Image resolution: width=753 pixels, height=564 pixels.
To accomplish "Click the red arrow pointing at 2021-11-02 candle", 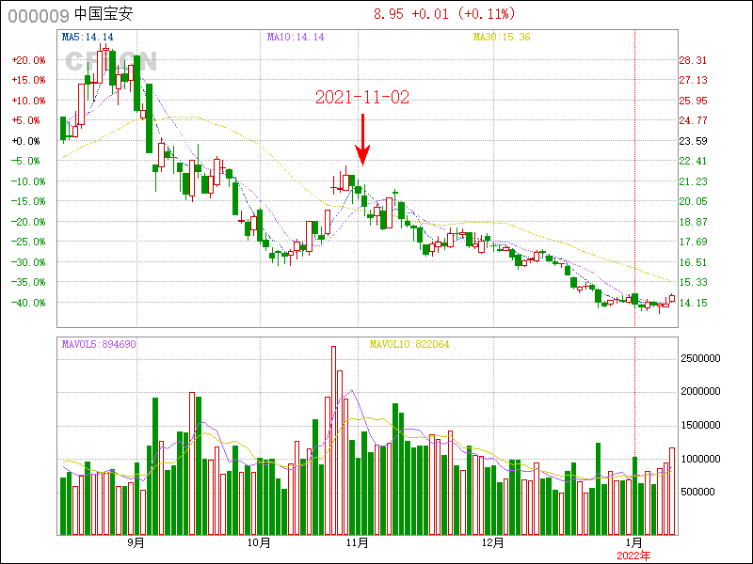I will coord(362,139).
